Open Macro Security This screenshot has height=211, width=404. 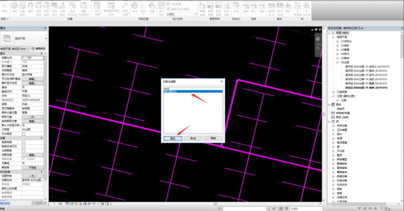coord(307,9)
